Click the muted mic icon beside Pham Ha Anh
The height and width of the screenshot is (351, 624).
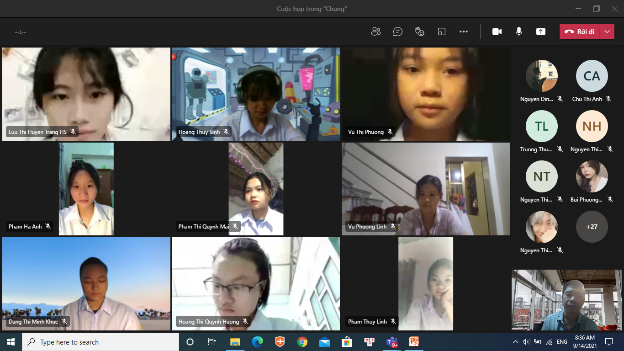point(48,227)
